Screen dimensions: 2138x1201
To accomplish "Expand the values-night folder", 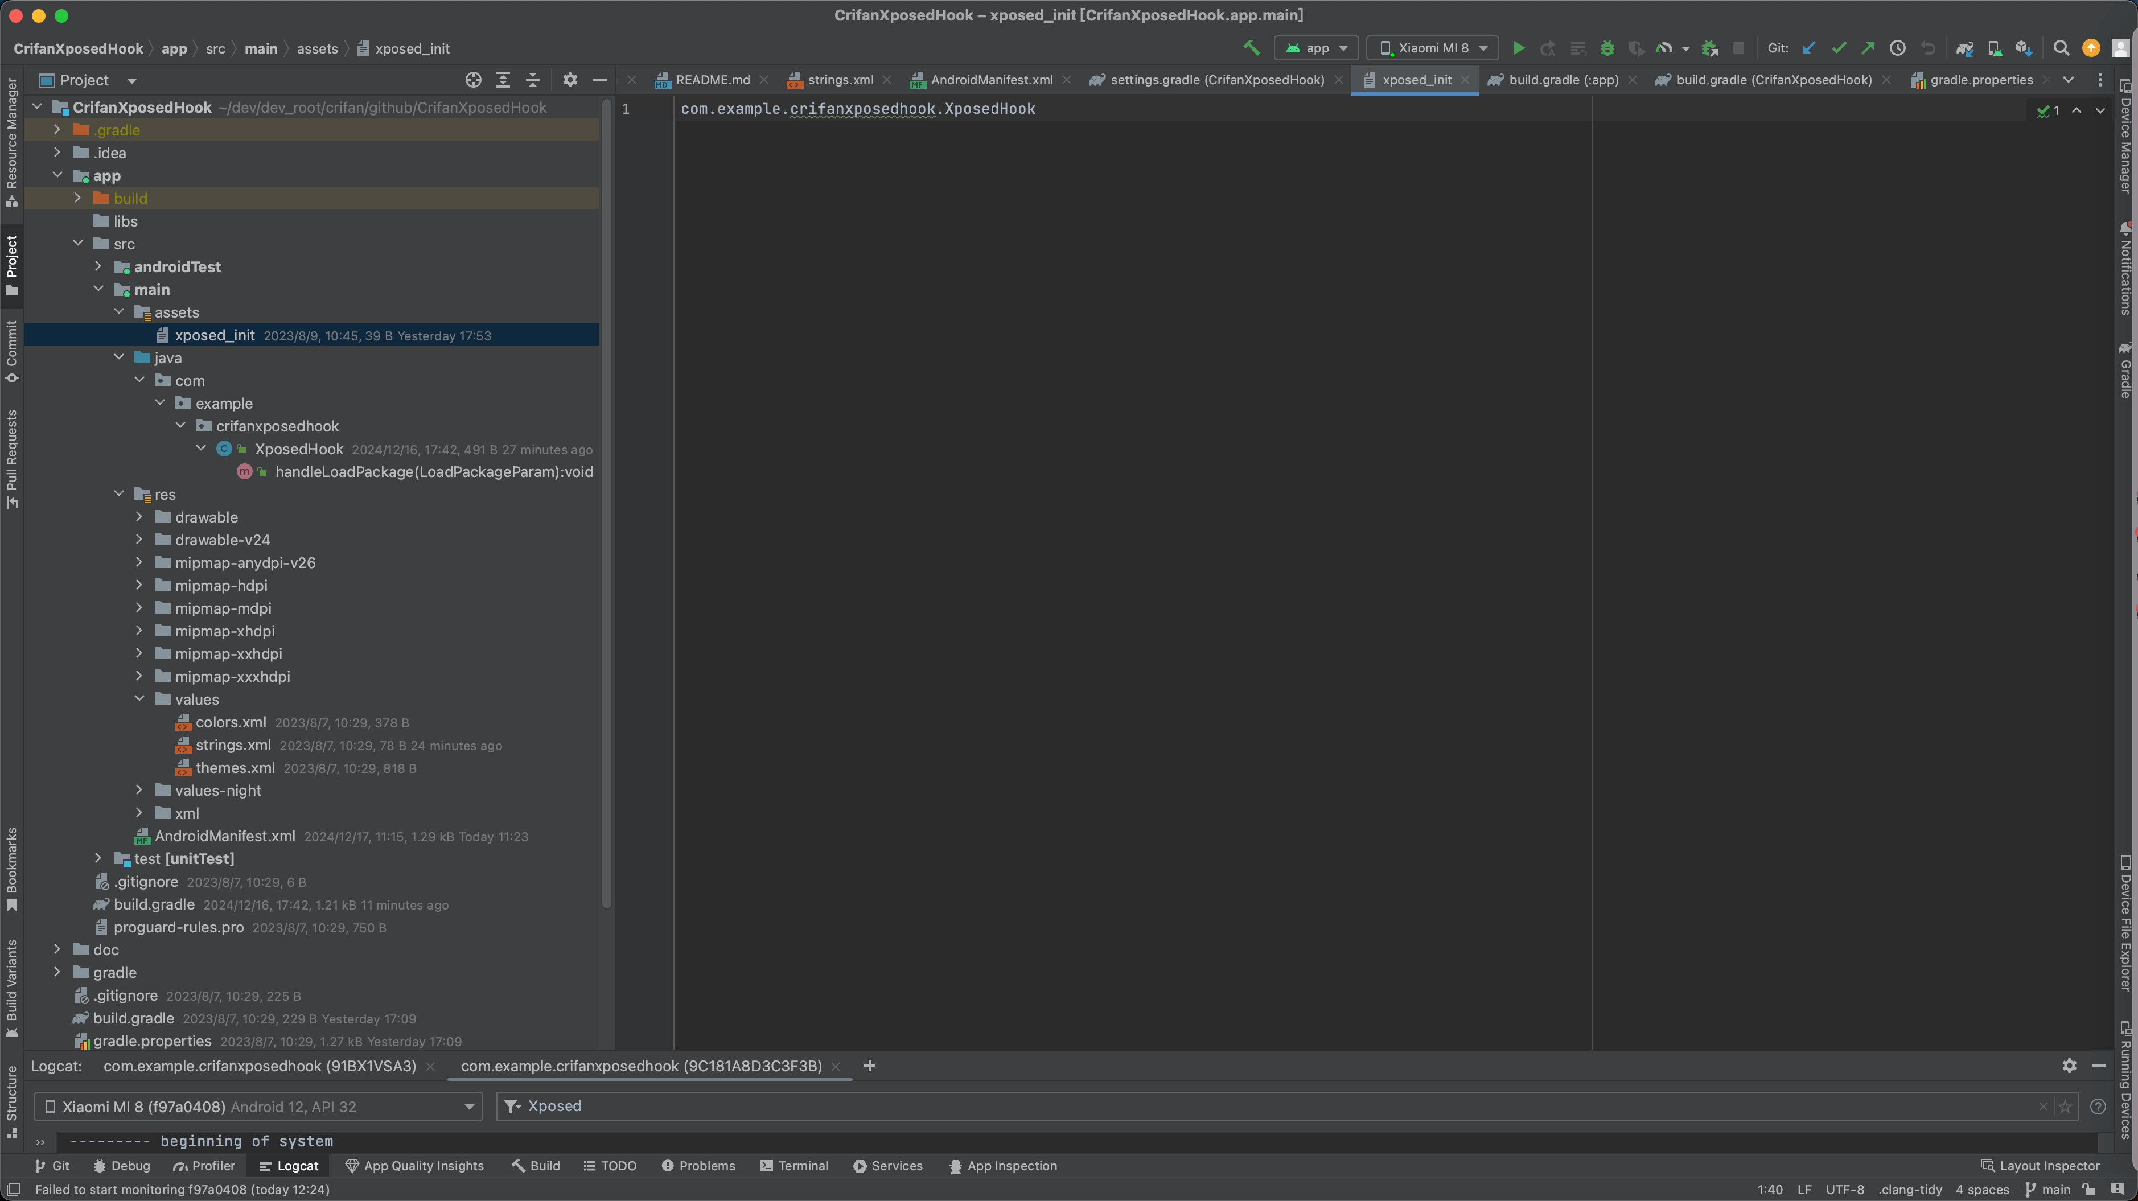I will click(x=138, y=790).
